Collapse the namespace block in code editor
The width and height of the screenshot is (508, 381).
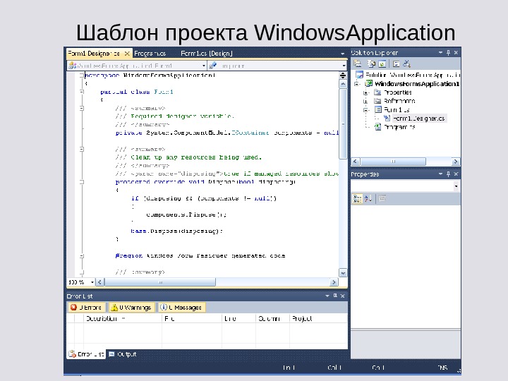(x=82, y=75)
